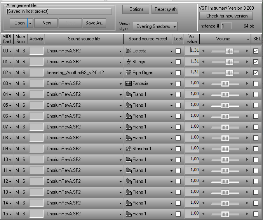This screenshot has width=263, height=220.
Task: Enable the Lock checkbox for Celesta channel
Action: [x=178, y=51]
